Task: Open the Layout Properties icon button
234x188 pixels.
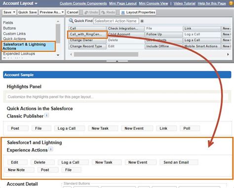Action: click(x=123, y=12)
